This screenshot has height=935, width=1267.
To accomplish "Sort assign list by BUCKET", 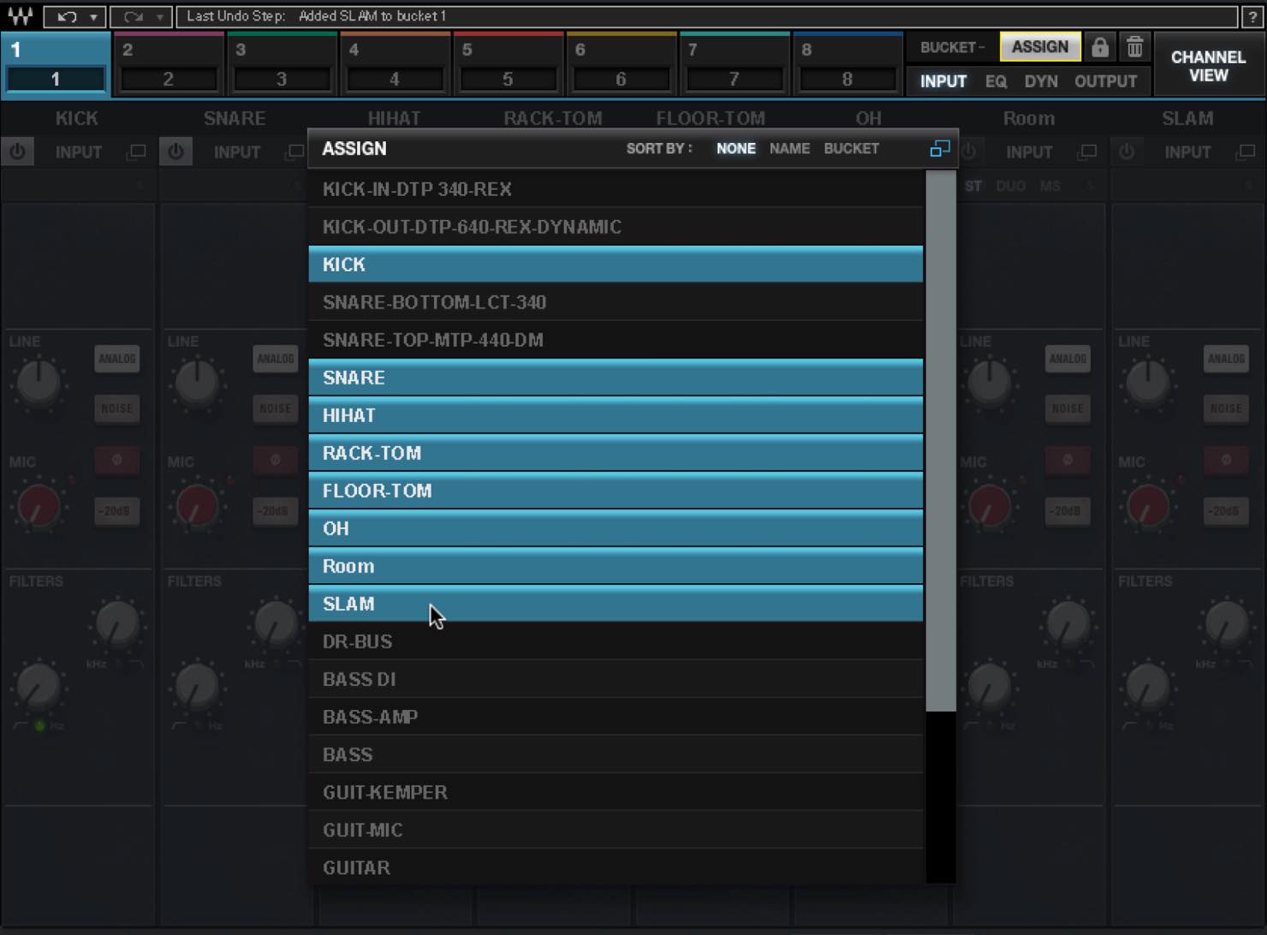I will point(851,148).
